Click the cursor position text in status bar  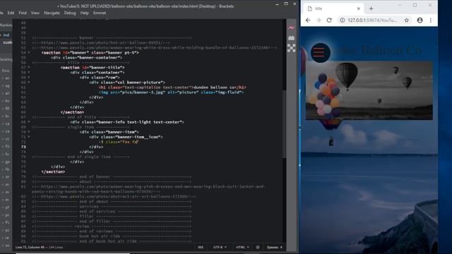point(39,247)
